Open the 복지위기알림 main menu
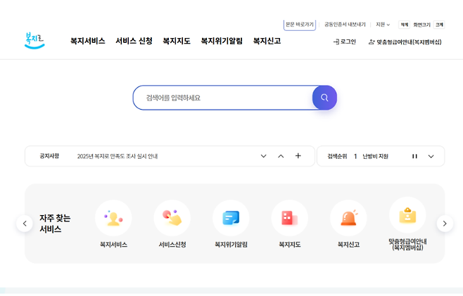Screen dimensions: 463x296 coord(222,41)
